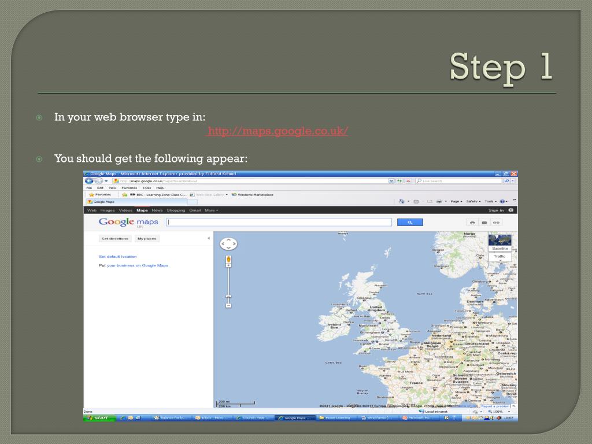Viewport: 592px width, 444px height.
Task: Click Gmail in the Google bar
Action: pos(195,210)
